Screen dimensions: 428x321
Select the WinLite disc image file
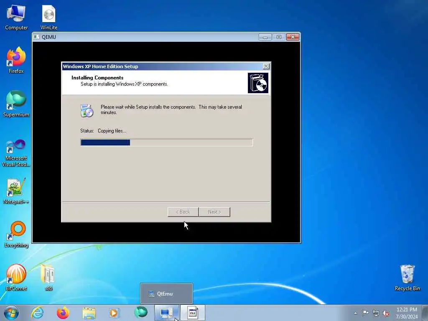tap(49, 17)
